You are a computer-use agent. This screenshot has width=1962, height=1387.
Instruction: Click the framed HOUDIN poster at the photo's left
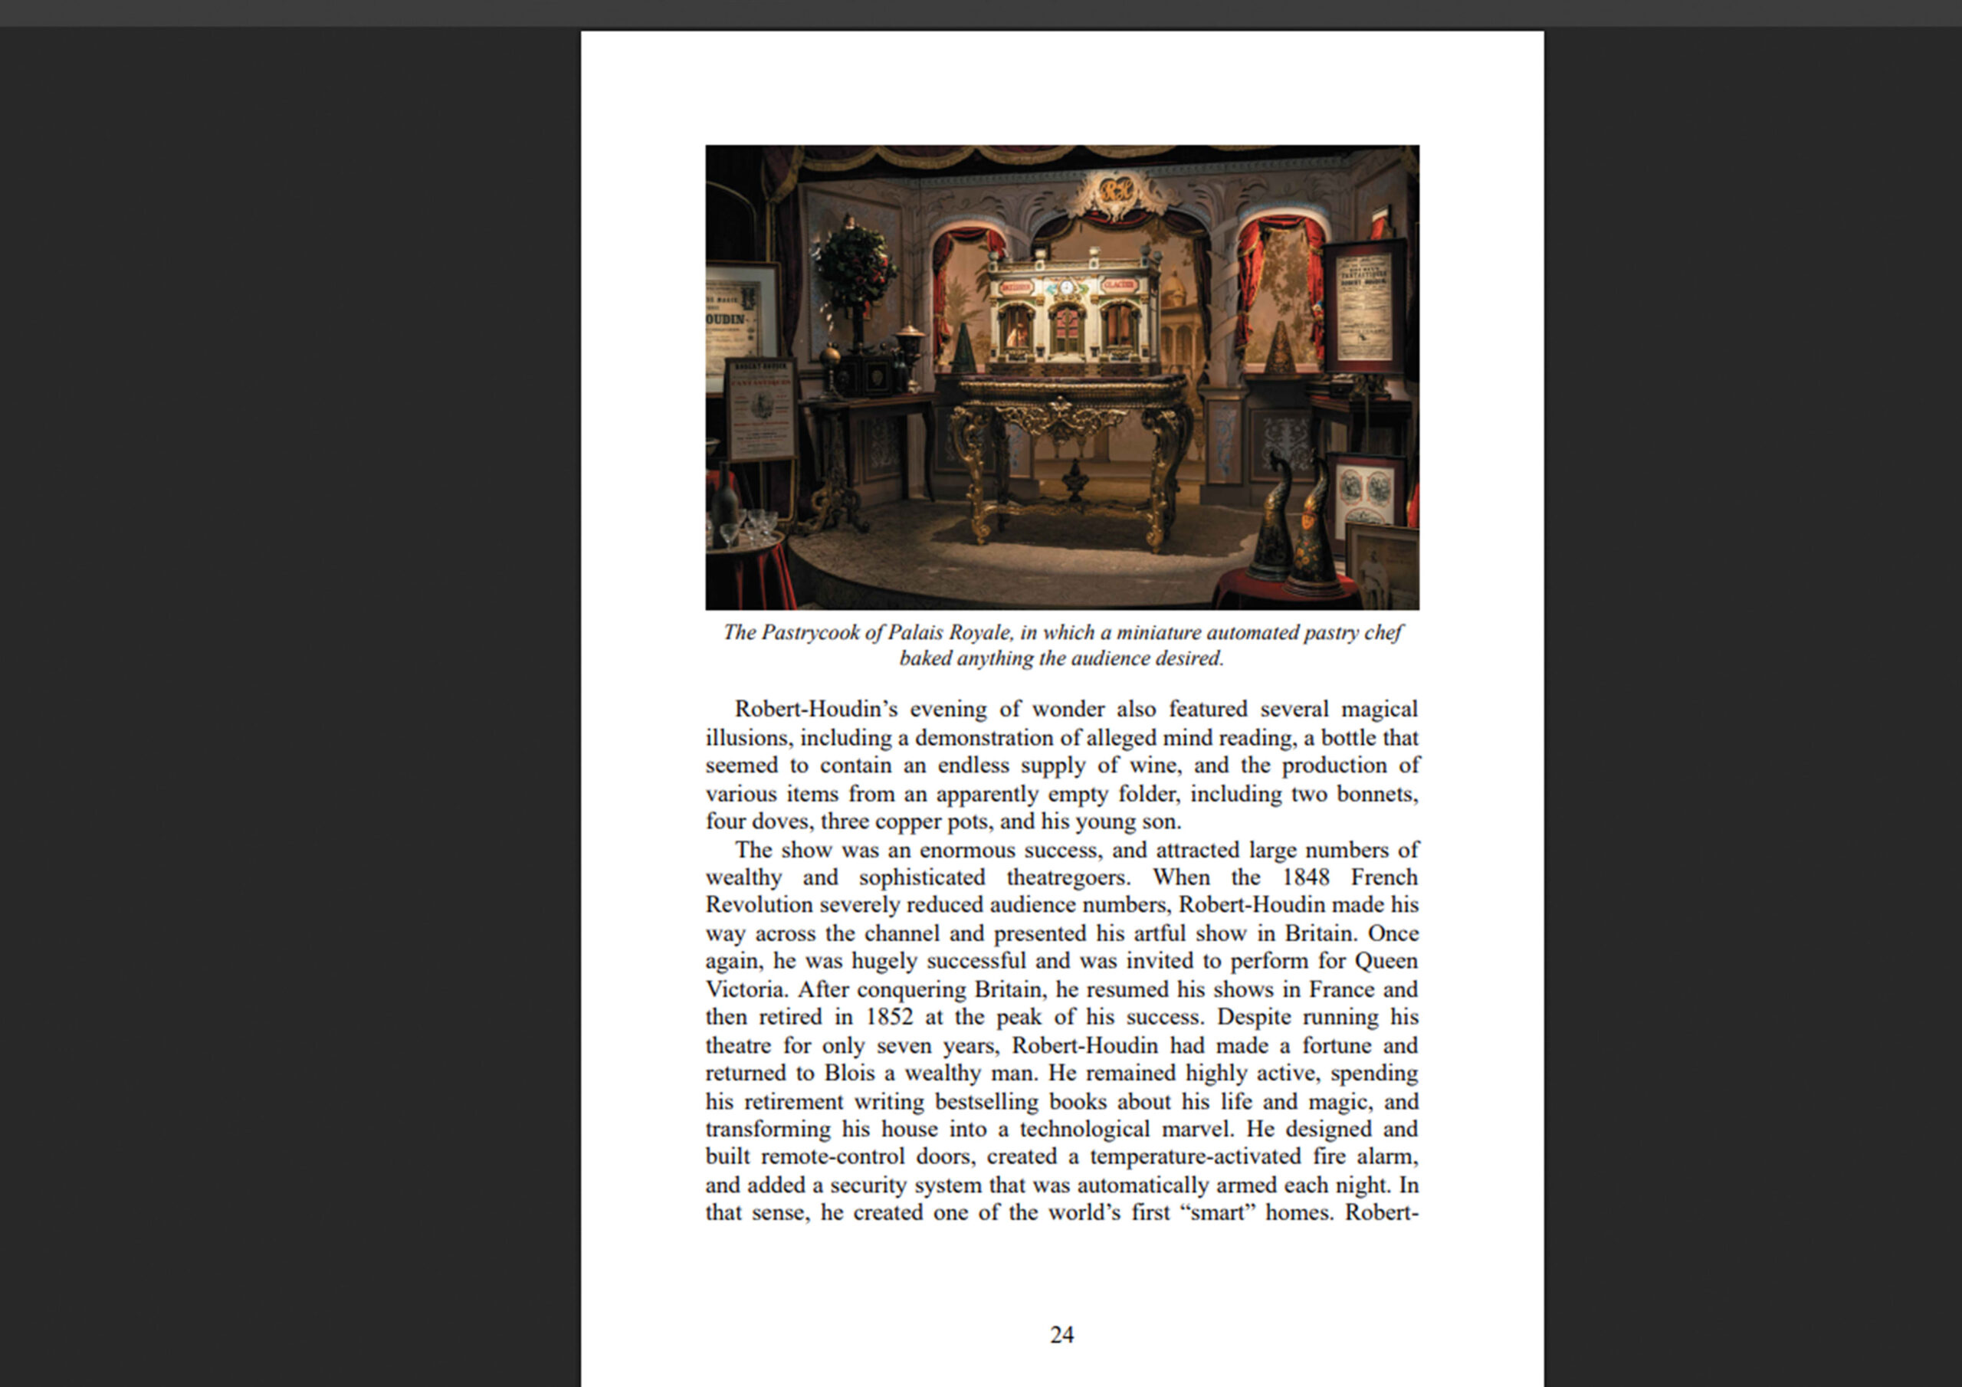742,326
